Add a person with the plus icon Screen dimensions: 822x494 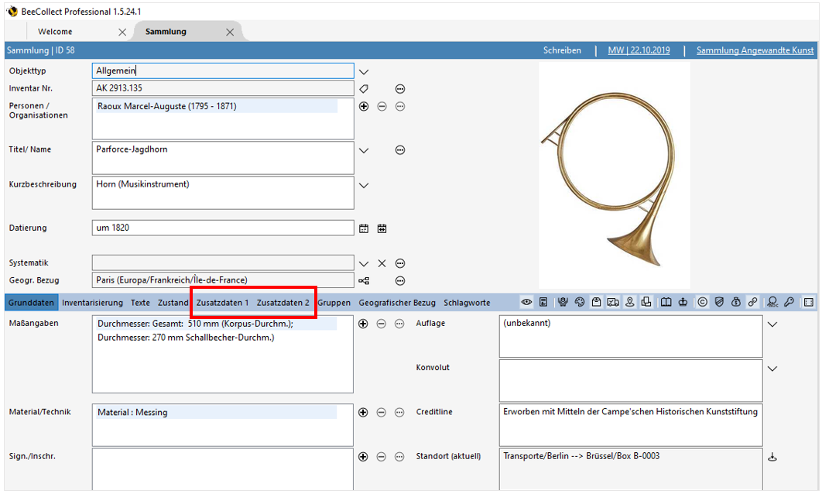point(364,107)
